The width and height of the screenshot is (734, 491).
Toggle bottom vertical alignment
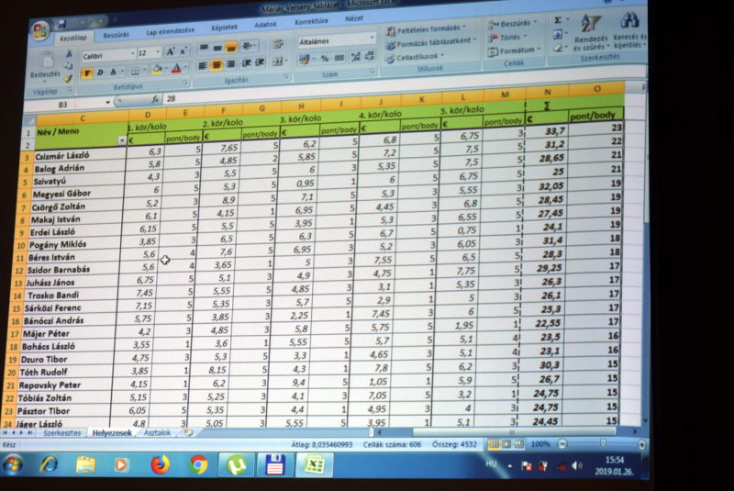tap(231, 47)
